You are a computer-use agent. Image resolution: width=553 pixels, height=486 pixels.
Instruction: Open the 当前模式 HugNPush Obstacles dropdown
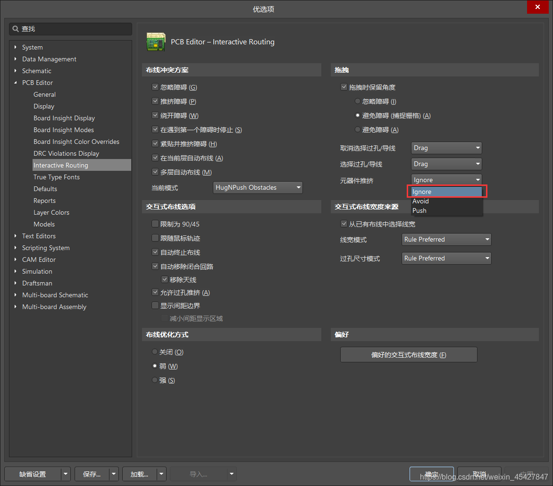click(258, 187)
